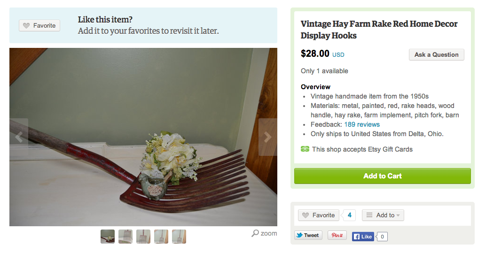This screenshot has width=478, height=253.
Task: Click the favorites count number 4
Action: coord(349,215)
